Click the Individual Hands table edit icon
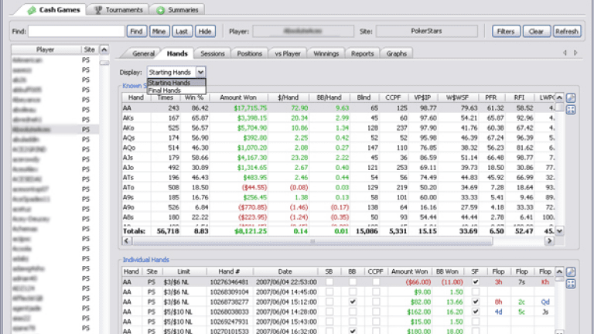The image size is (594, 334). tap(571, 271)
